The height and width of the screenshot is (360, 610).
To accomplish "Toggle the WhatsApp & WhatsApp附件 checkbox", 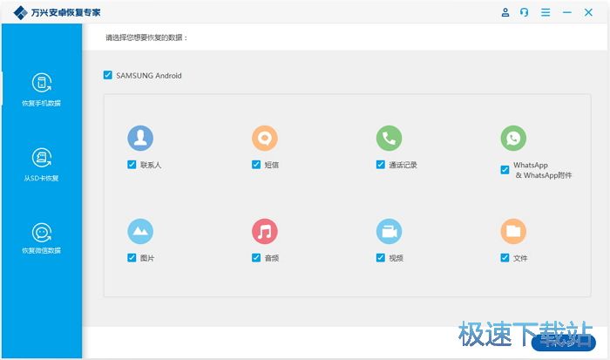I will click(x=505, y=170).
